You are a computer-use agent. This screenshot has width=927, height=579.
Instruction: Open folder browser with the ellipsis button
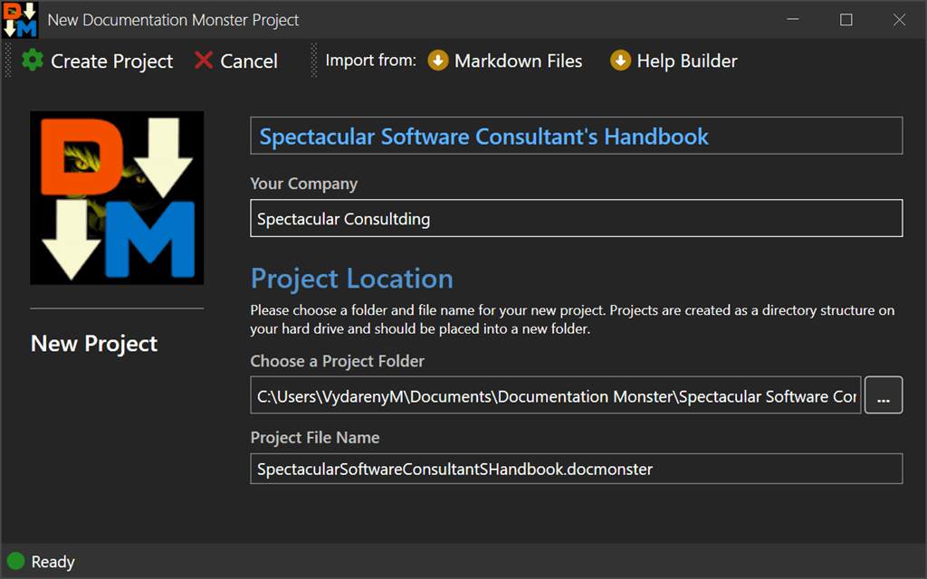pos(884,395)
